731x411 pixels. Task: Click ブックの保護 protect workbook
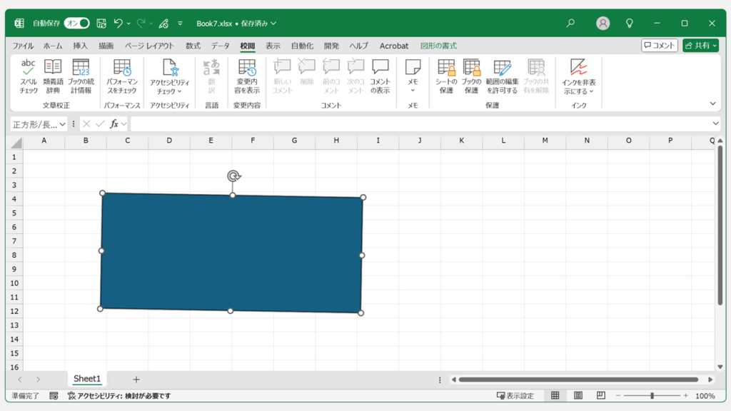tap(471, 76)
